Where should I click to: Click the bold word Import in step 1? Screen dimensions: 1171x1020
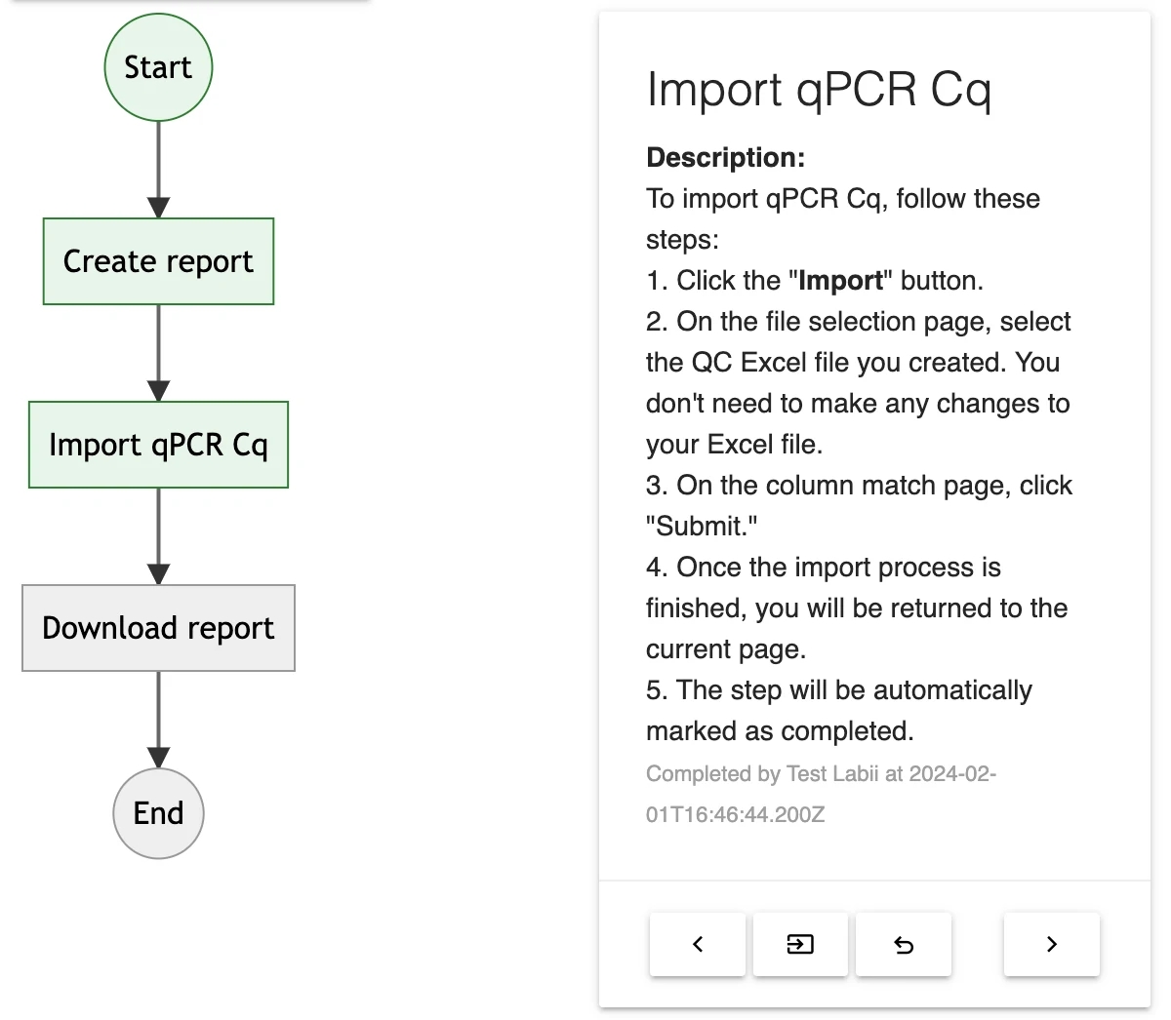[x=840, y=281]
